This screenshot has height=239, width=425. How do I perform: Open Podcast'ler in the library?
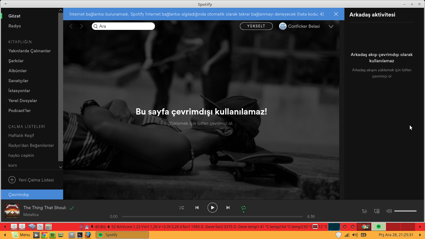(x=20, y=110)
